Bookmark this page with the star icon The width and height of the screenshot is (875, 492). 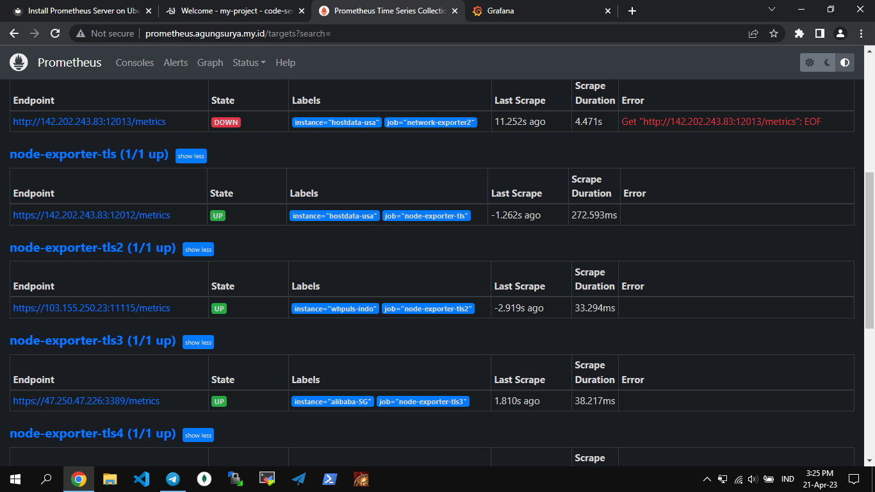click(x=774, y=33)
